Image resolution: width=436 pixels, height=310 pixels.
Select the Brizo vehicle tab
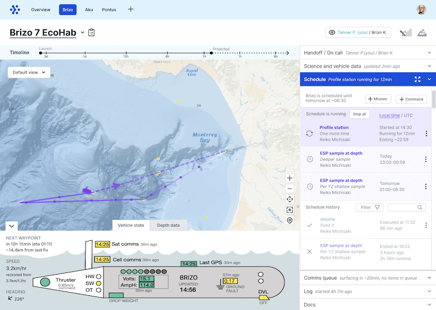click(68, 10)
